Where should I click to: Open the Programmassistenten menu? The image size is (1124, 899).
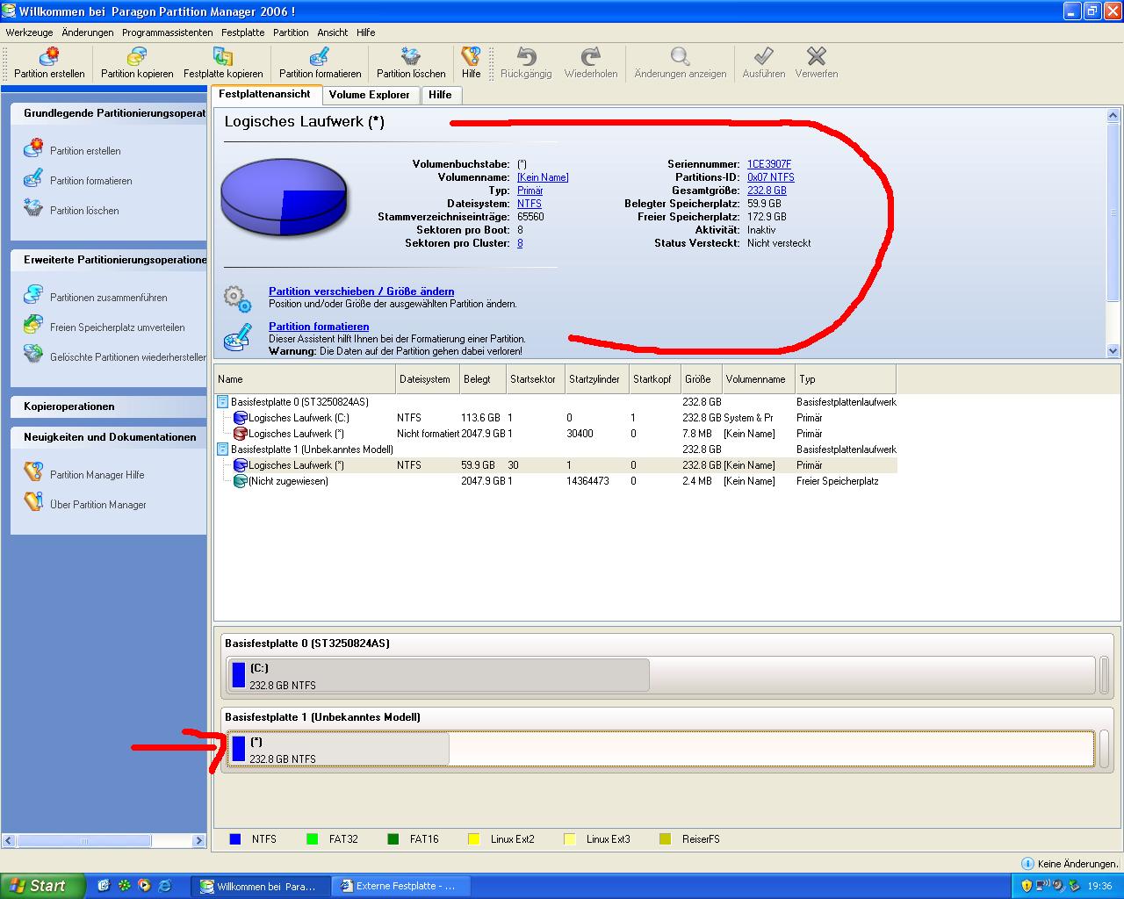point(167,32)
